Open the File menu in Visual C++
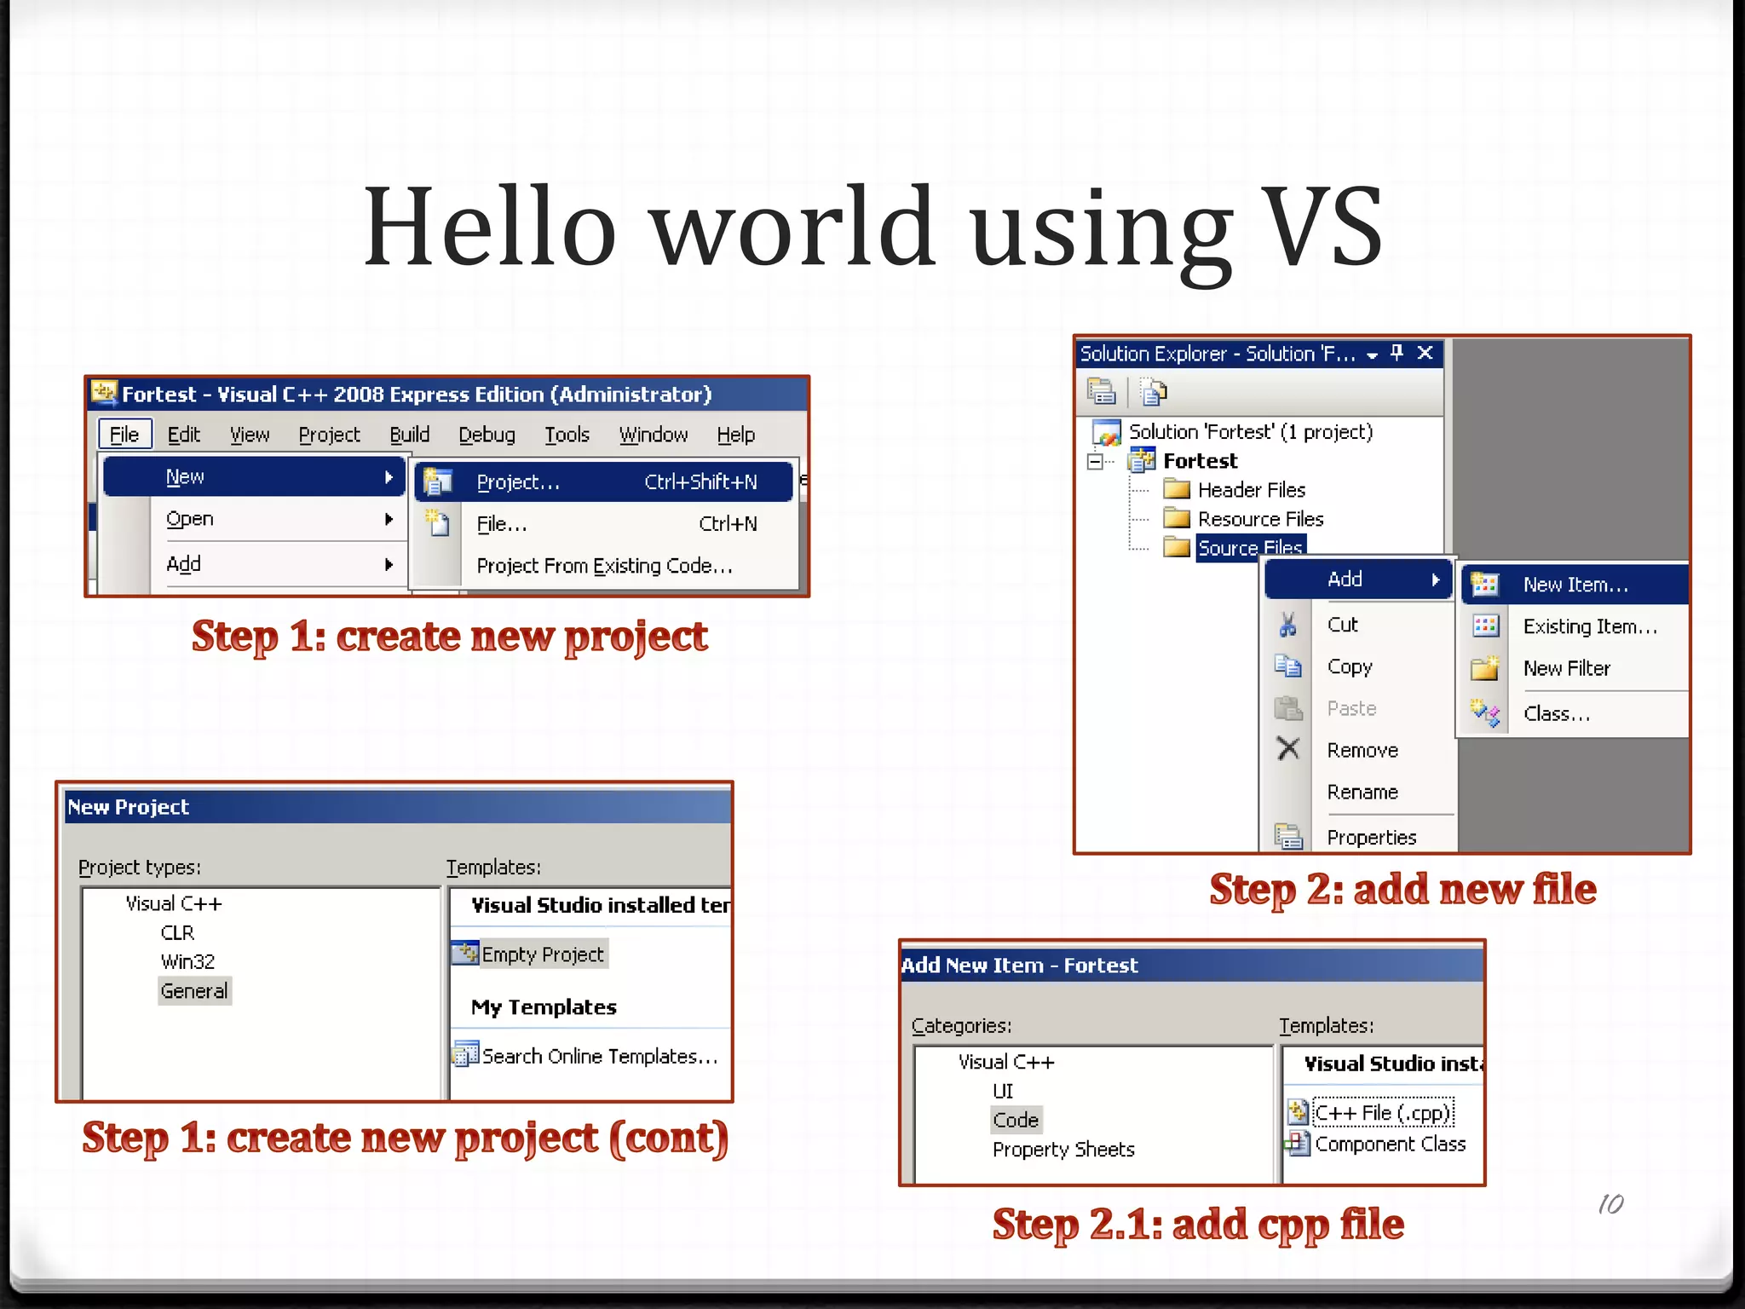This screenshot has height=1309, width=1745. 124,435
